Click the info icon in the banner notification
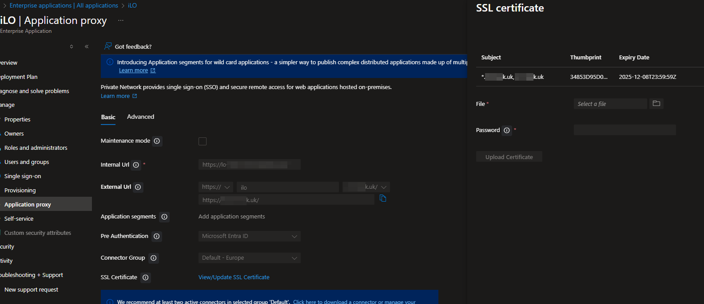The width and height of the screenshot is (704, 304). pos(110,62)
